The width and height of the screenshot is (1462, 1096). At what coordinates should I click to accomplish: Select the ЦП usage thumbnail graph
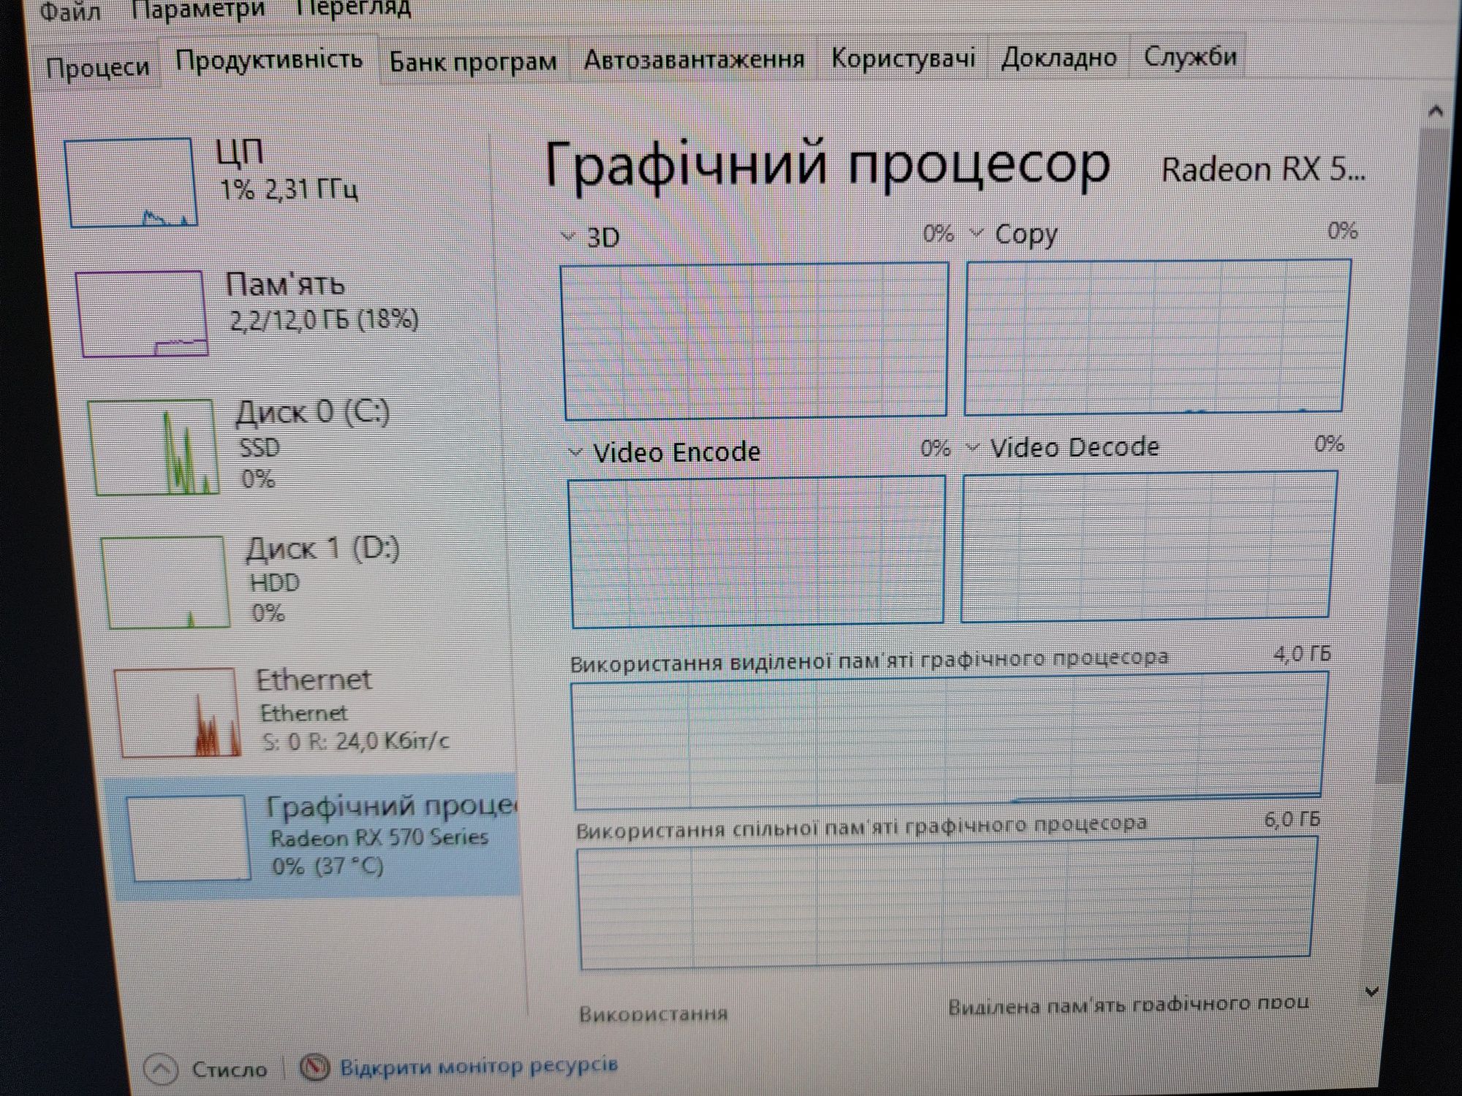(131, 183)
